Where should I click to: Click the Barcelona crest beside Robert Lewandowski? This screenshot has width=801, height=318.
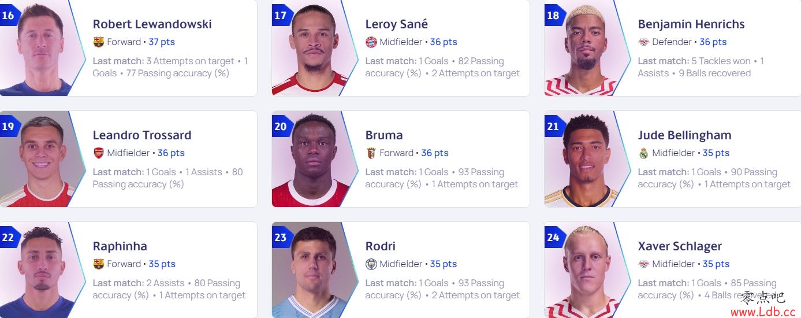98,42
